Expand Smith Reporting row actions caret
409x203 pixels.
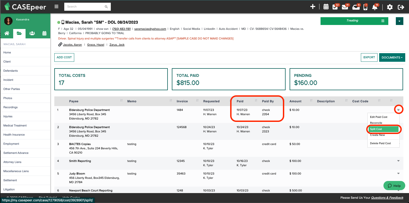(x=399, y=161)
